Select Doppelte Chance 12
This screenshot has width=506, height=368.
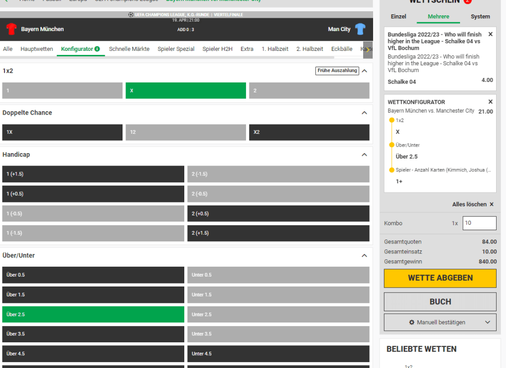point(186,132)
